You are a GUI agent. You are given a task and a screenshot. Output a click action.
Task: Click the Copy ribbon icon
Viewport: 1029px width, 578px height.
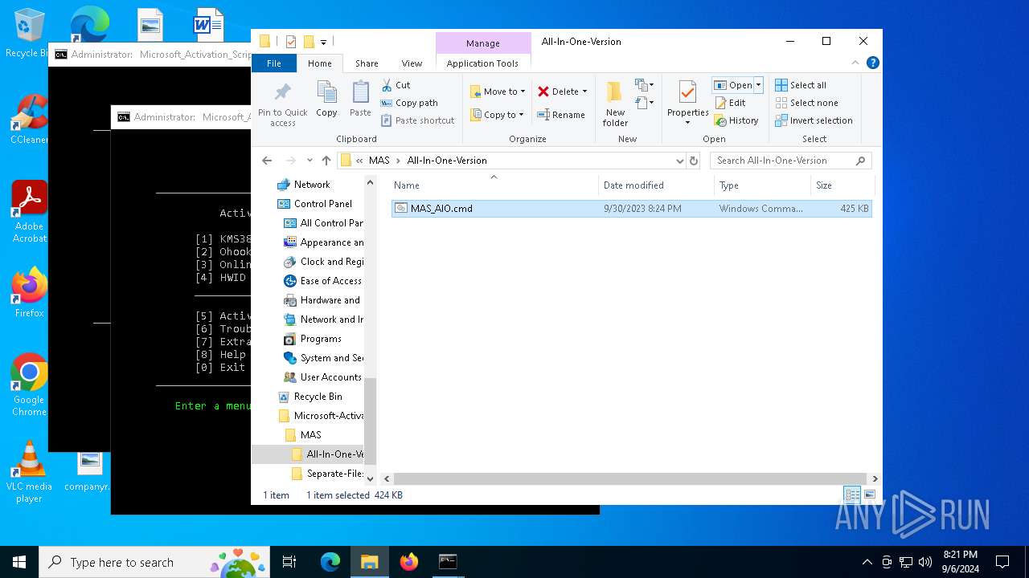click(326, 100)
